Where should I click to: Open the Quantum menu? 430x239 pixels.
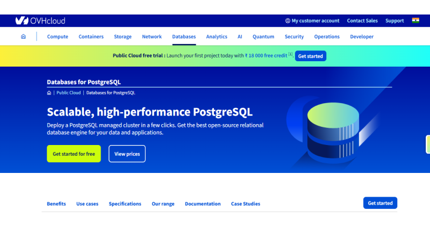click(x=263, y=37)
